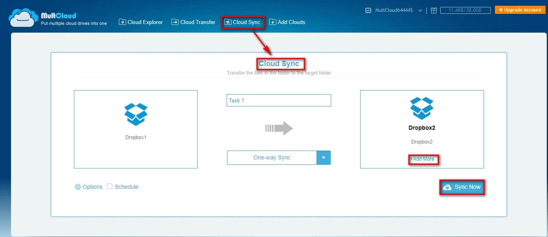Click the blue sync mode dropdown arrow
This screenshot has width=548, height=237.
tap(324, 157)
